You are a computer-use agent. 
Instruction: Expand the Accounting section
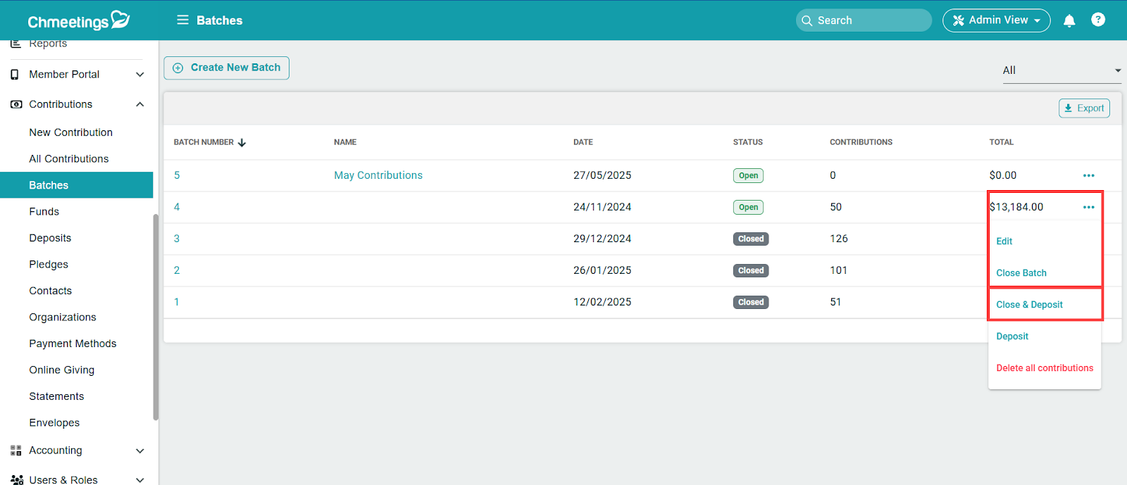coord(139,451)
